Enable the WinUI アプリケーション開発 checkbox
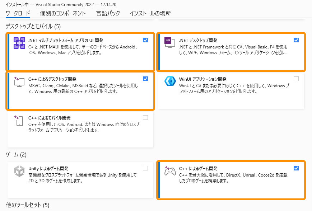 point(296,79)
